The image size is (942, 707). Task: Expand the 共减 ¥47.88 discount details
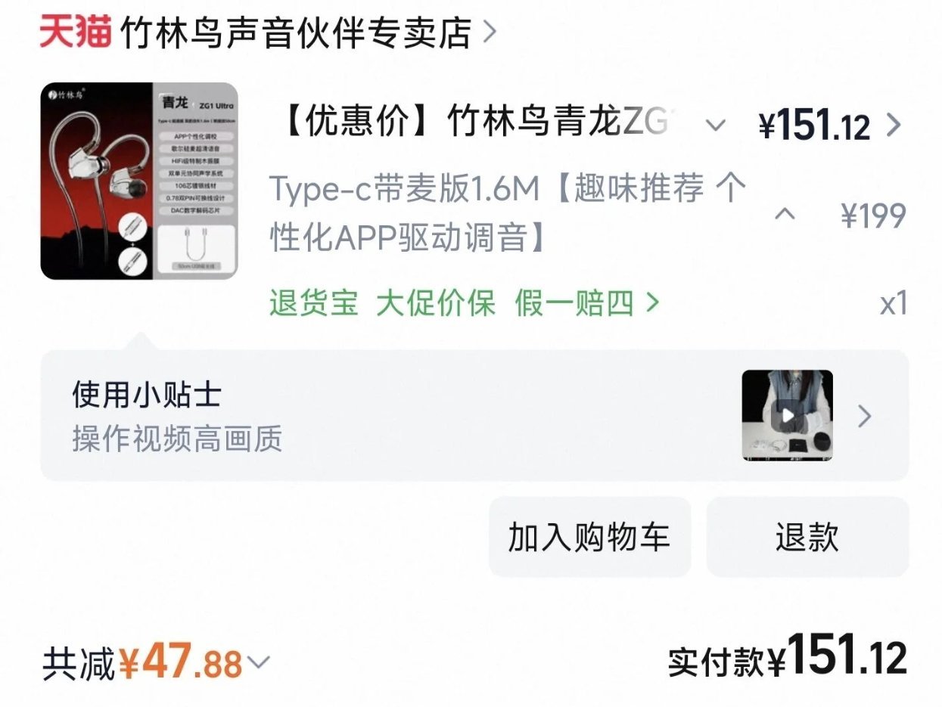[156, 663]
